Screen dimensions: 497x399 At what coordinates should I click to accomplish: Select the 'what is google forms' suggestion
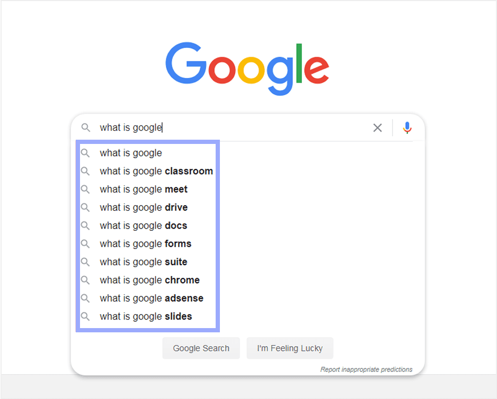coord(145,243)
